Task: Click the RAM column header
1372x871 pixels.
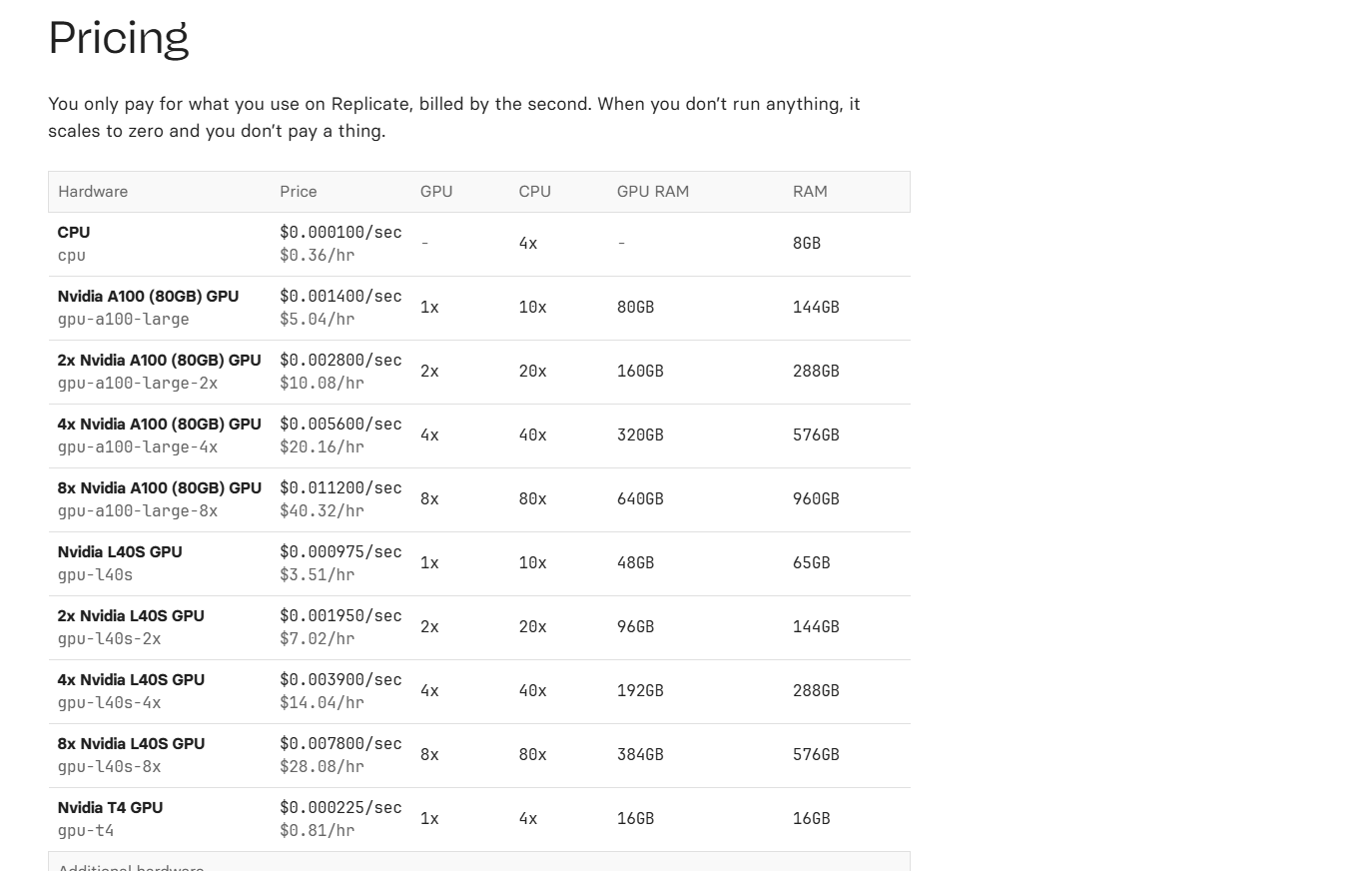Action: 809,192
